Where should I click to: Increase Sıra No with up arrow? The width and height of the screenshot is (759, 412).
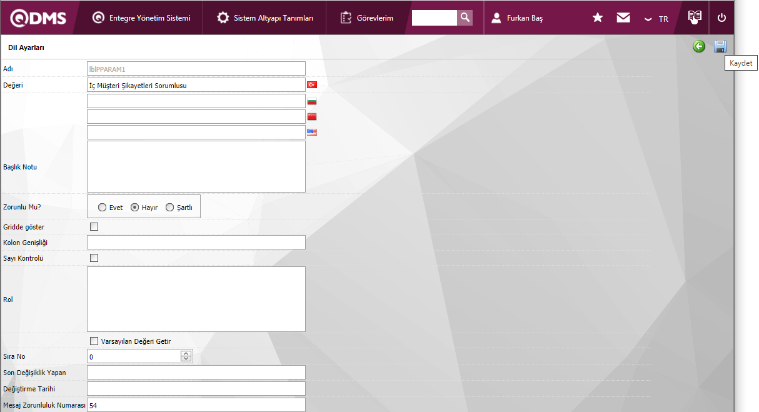coord(186,353)
